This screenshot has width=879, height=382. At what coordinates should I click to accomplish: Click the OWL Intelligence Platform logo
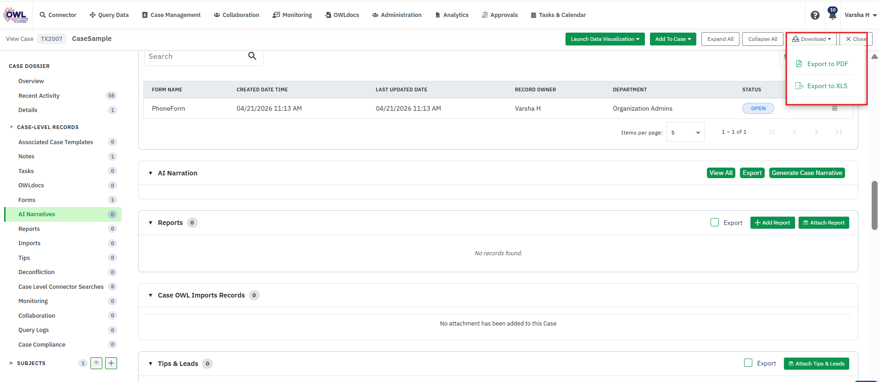coord(16,15)
